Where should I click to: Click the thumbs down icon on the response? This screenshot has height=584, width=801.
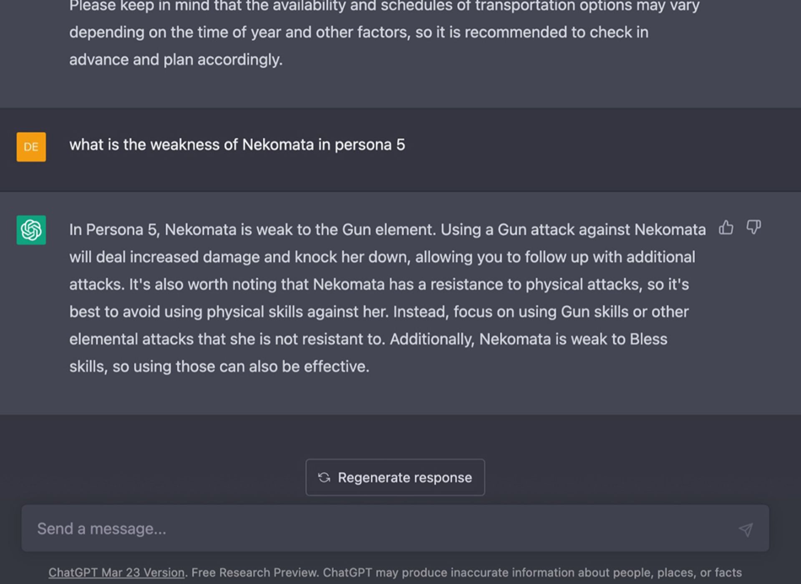click(753, 228)
